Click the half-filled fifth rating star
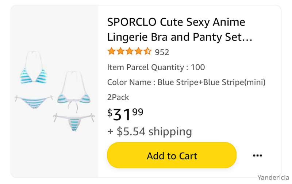The width and height of the screenshot is (292, 184). [147, 51]
